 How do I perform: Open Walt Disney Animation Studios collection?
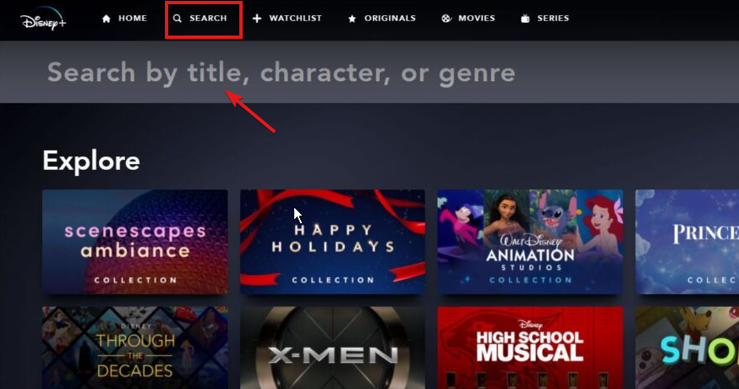click(x=530, y=242)
